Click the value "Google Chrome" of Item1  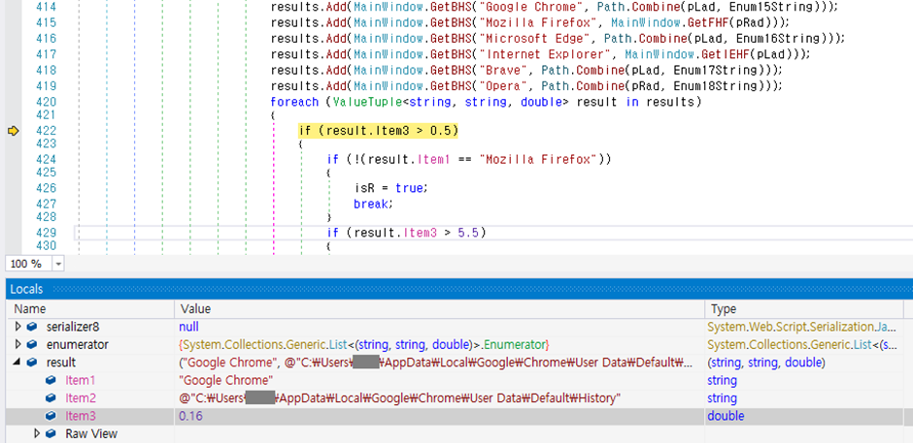point(226,381)
